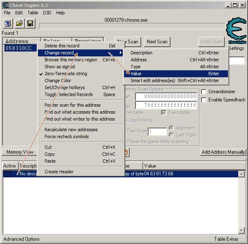The height and width of the screenshot is (244, 248).
Task: Toggle the Active checkbox of the record
Action: (x=8, y=174)
